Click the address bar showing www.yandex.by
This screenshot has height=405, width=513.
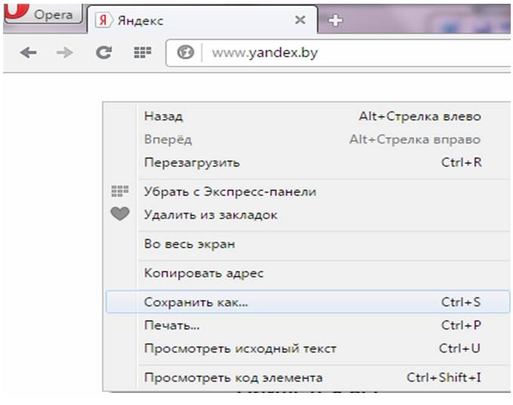pos(339,53)
